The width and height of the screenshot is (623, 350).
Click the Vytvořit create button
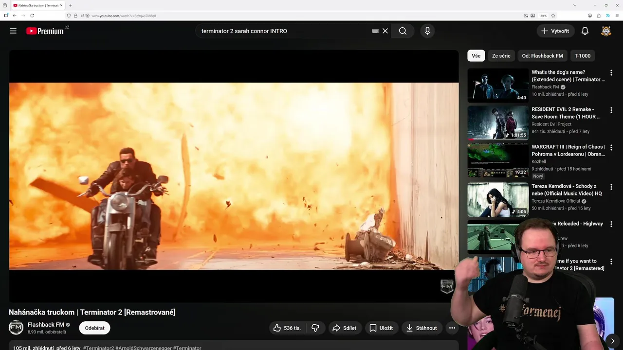click(x=555, y=31)
